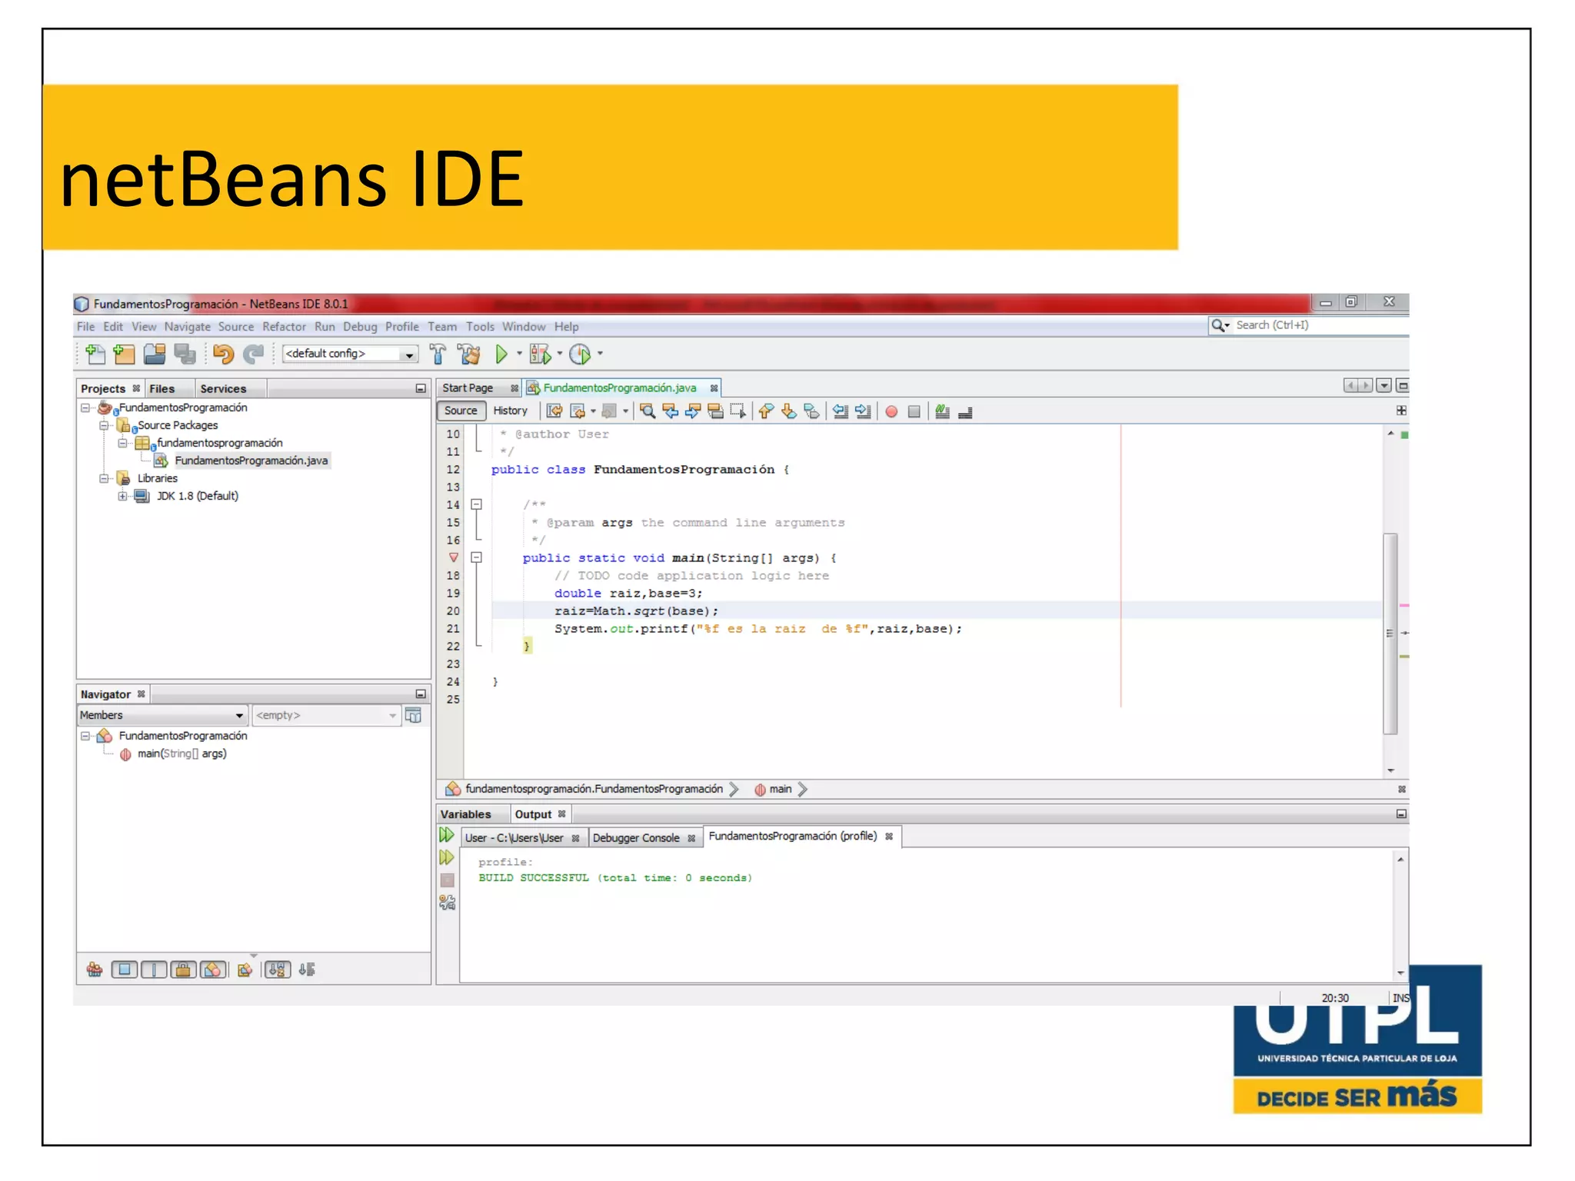This screenshot has width=1575, height=1181.
Task: Click the Profile Project clock icon
Action: coord(580,354)
